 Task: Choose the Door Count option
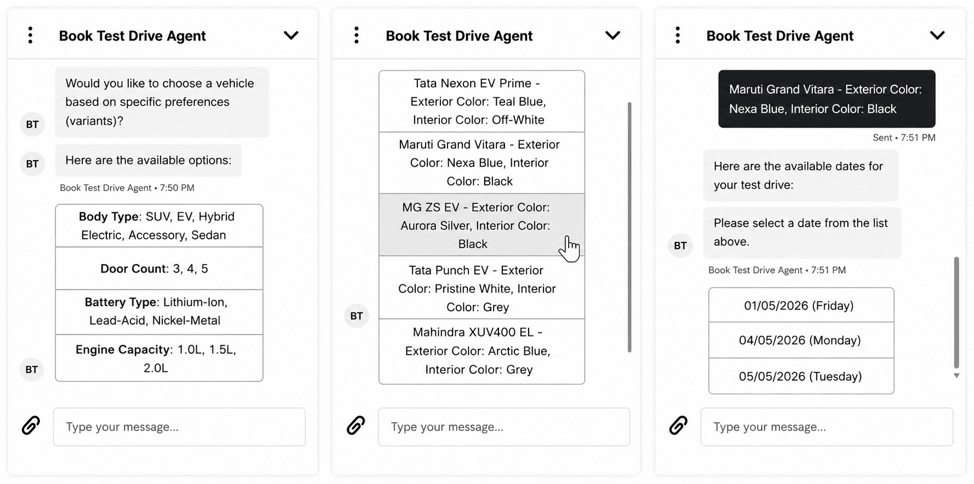click(x=159, y=269)
